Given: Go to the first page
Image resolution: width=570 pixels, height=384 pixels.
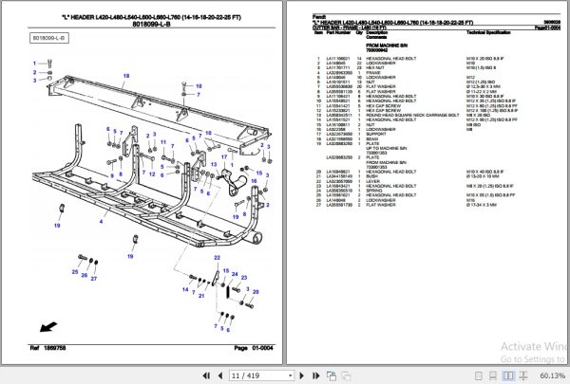Looking at the screenshot, I should pyautogui.click(x=206, y=375).
